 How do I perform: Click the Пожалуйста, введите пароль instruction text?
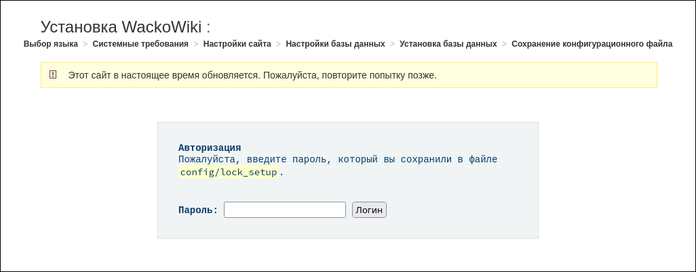coord(337,160)
